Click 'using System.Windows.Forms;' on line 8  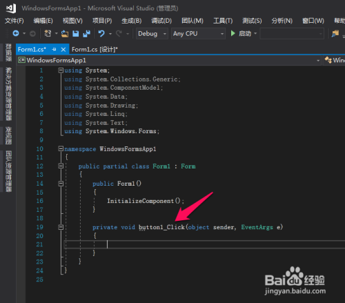[112, 131]
